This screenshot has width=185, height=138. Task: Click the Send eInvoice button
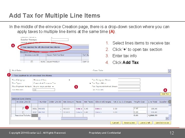pos(162,123)
